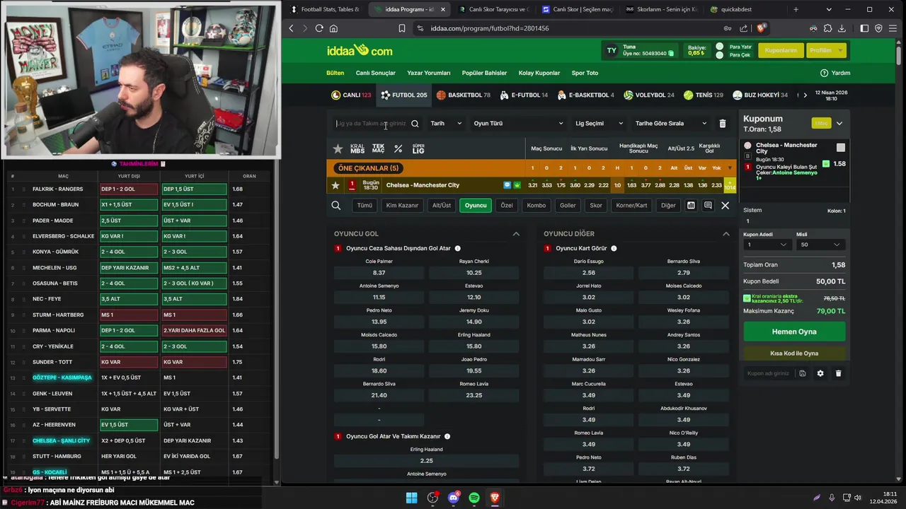Copy the member number with the green copy icon
Image resolution: width=906 pixels, height=509 pixels.
(672, 54)
